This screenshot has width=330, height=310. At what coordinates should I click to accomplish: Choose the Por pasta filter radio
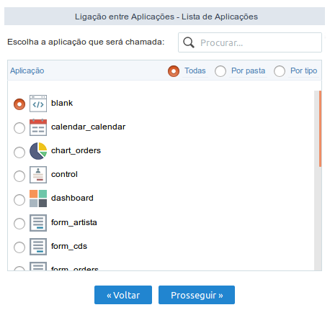(220, 71)
